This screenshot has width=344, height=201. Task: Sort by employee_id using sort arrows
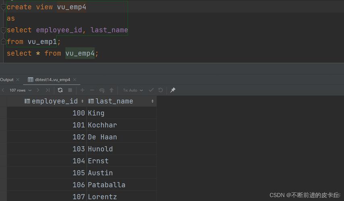82,101
